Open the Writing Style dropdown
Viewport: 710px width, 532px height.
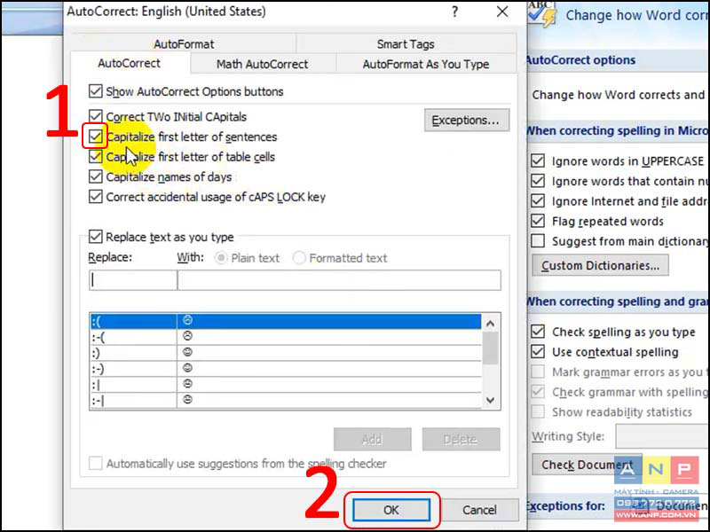[662, 436]
